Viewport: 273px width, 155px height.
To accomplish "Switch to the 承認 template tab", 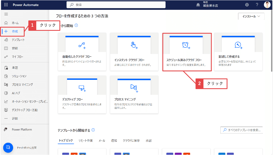I will coord(149,141).
